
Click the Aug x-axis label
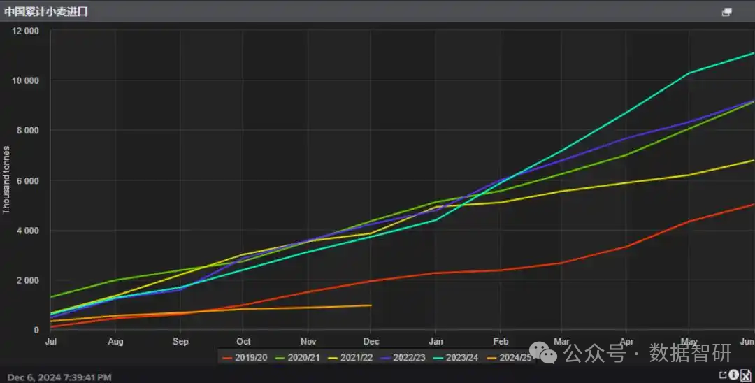115,341
